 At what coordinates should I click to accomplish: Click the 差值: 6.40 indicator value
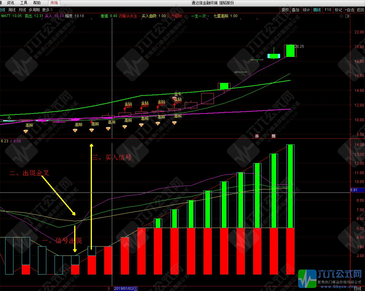109,16
